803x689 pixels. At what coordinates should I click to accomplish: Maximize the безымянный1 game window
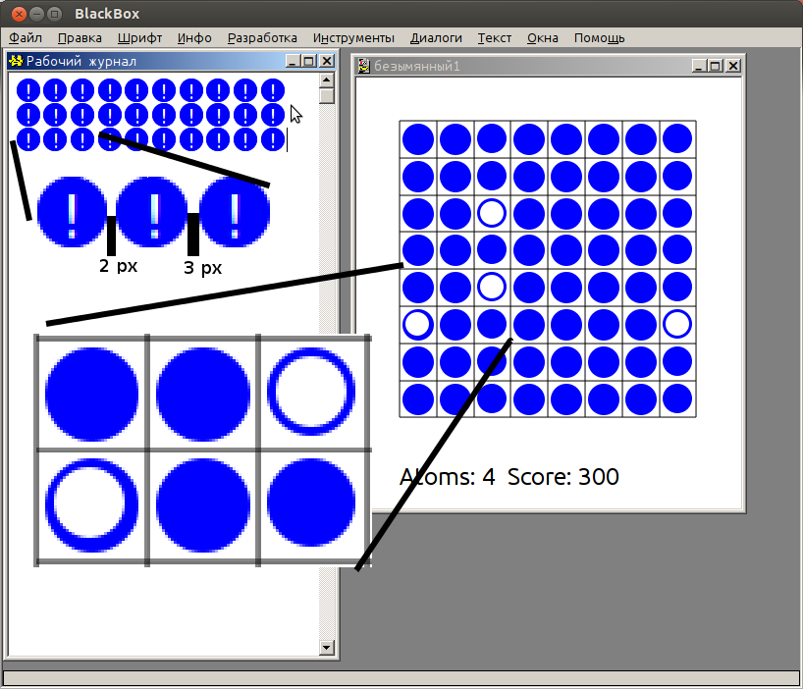point(715,67)
